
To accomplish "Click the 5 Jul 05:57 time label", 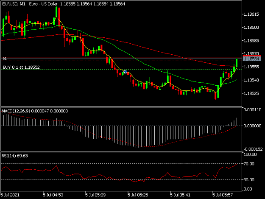I will (x=223, y=195).
